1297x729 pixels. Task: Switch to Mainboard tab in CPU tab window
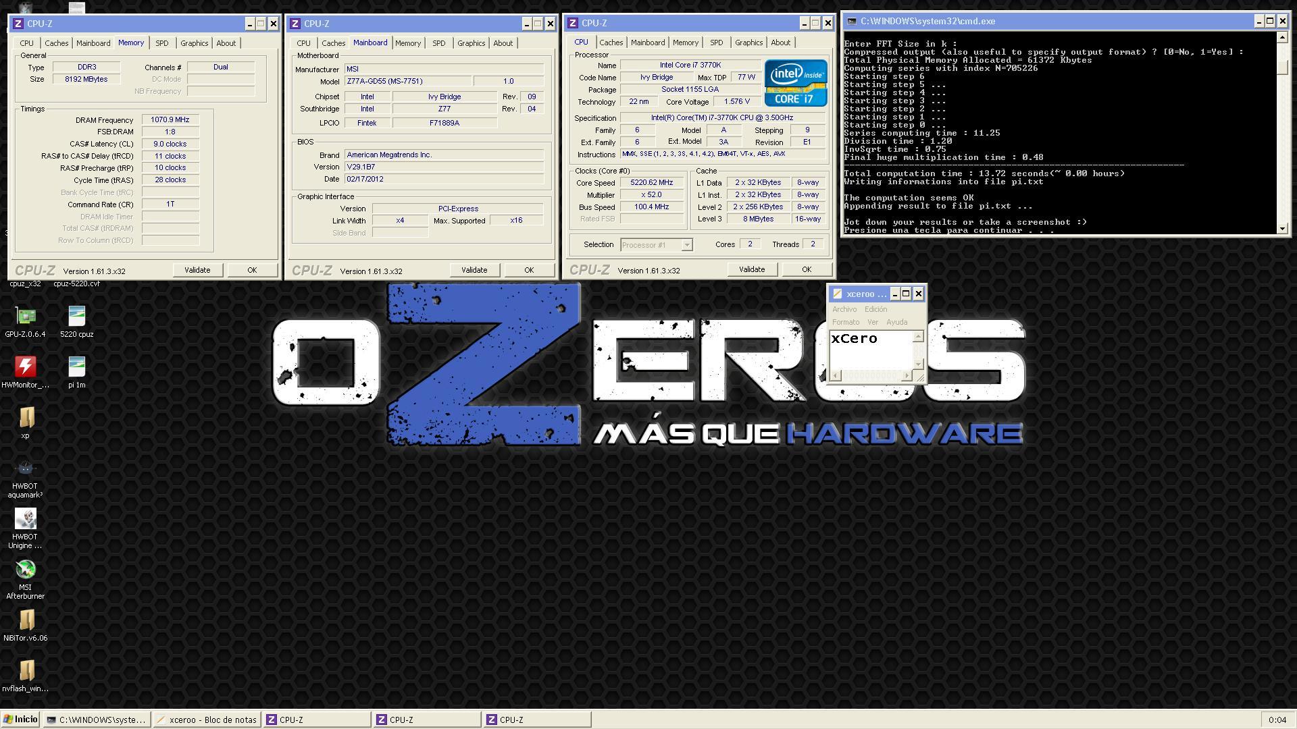pyautogui.click(x=648, y=43)
